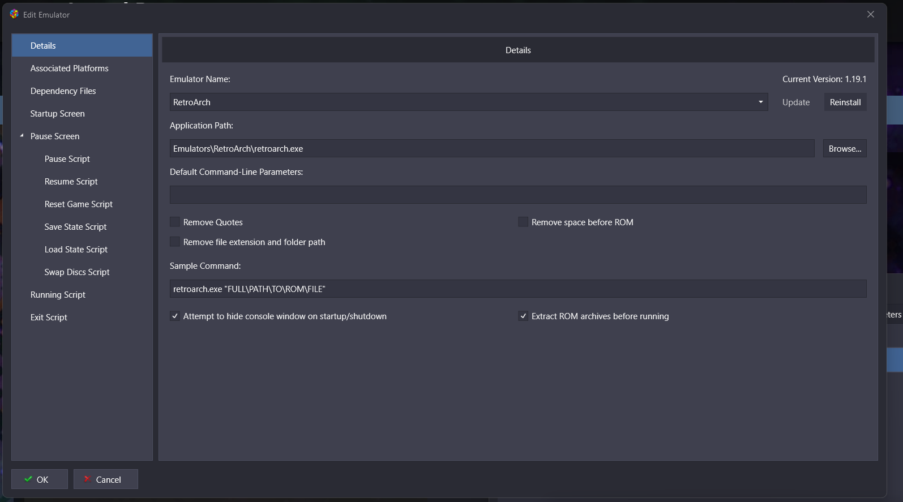Screen dimensions: 903x502
Task: Click the Edit Emulator title text
Action: tap(46, 15)
